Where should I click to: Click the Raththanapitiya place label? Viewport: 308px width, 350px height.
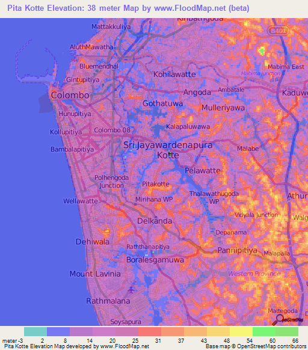tap(148, 247)
